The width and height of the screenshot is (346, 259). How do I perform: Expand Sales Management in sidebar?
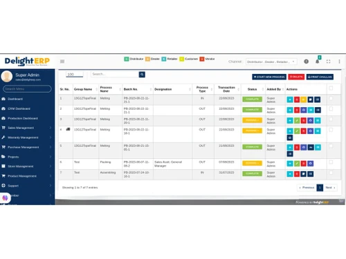[x=27, y=128]
